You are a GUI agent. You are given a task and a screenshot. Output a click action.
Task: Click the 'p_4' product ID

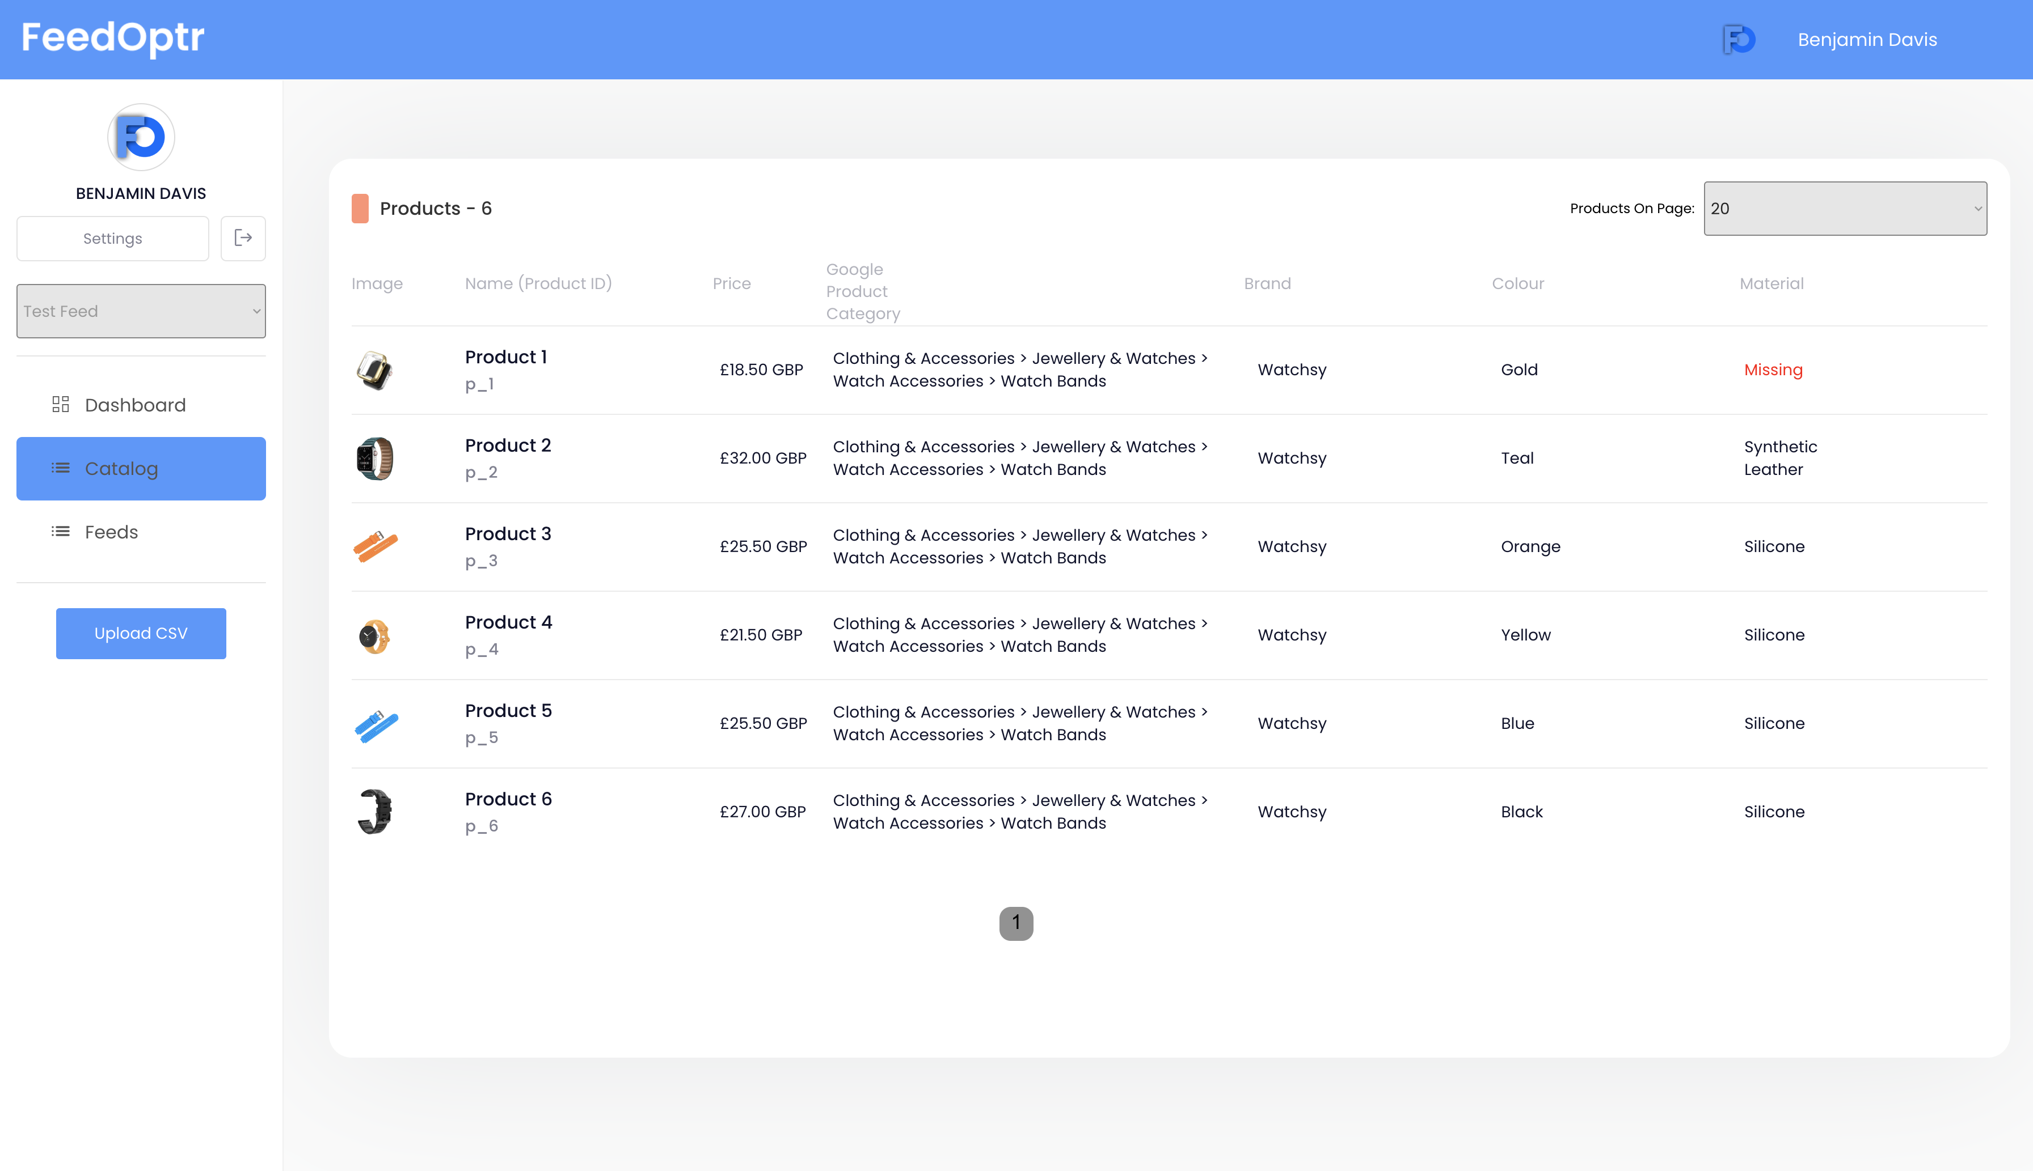pos(481,650)
